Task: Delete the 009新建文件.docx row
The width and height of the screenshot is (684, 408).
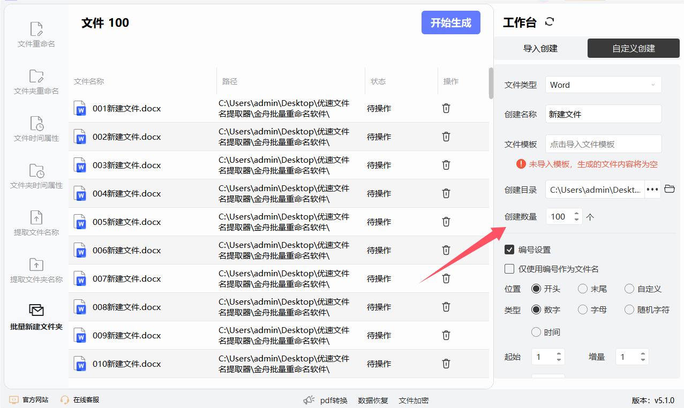Action: [446, 335]
